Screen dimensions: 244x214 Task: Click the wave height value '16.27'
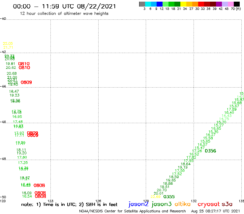pyautogui.click(x=211, y=135)
